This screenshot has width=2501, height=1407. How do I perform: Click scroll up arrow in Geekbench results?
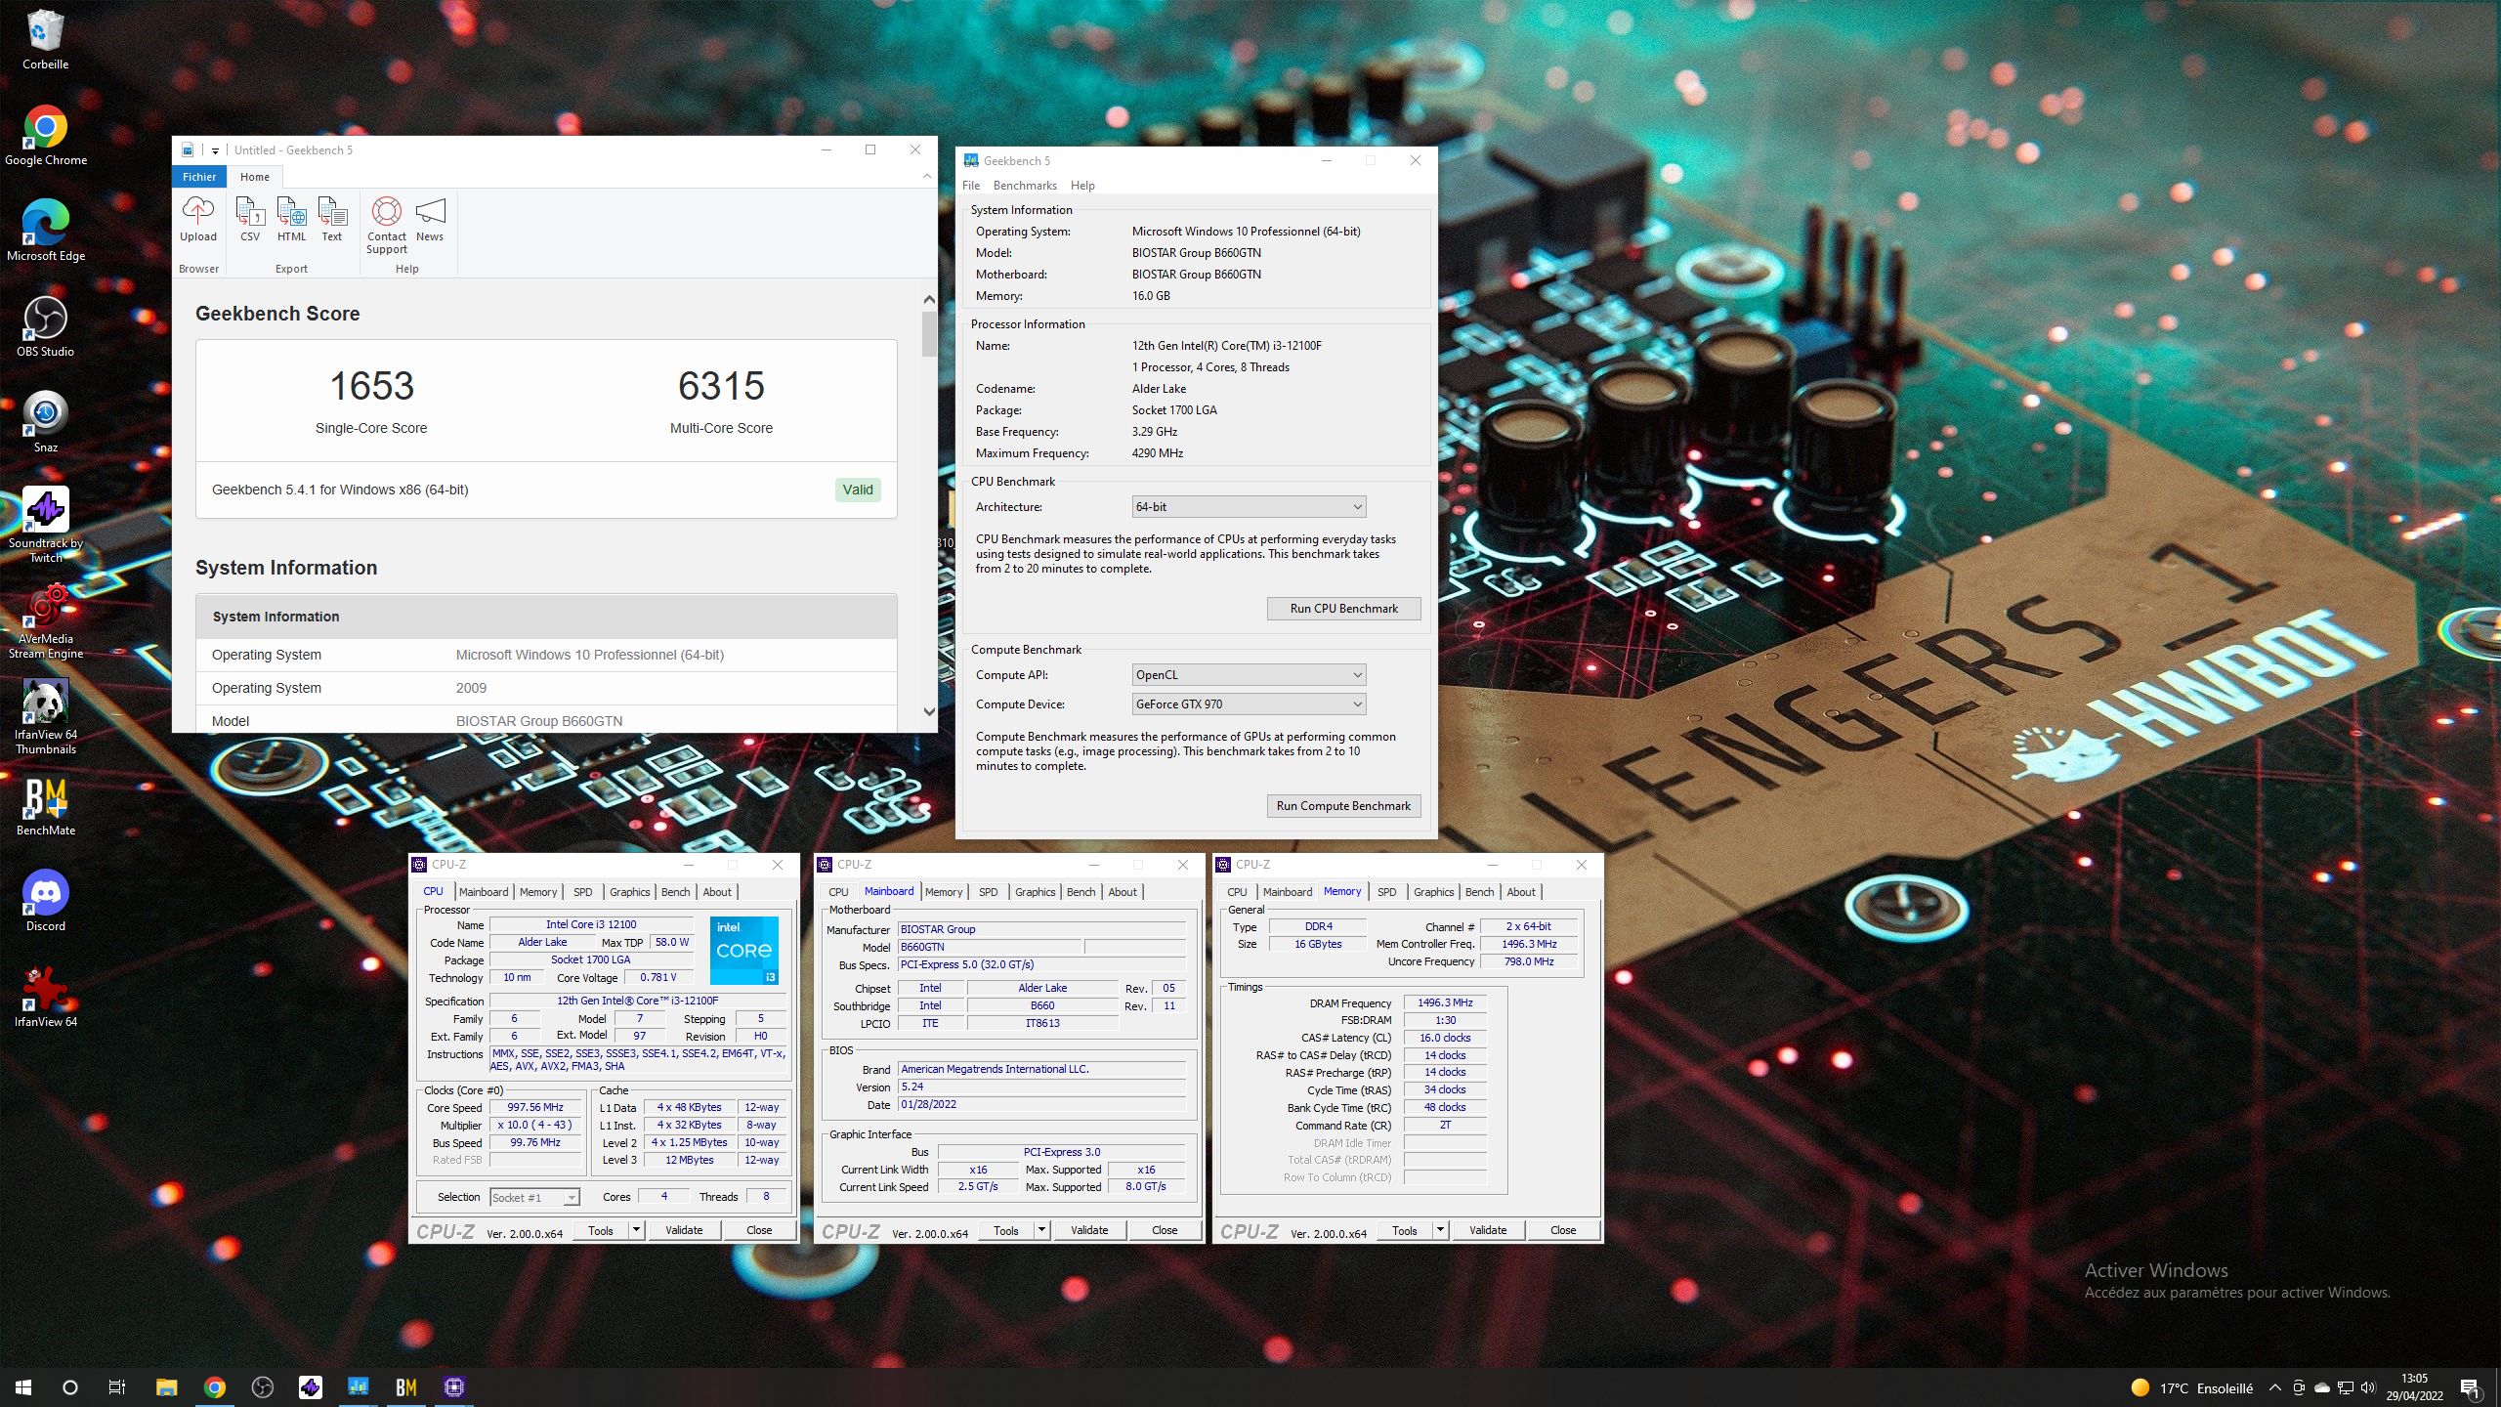click(x=928, y=300)
